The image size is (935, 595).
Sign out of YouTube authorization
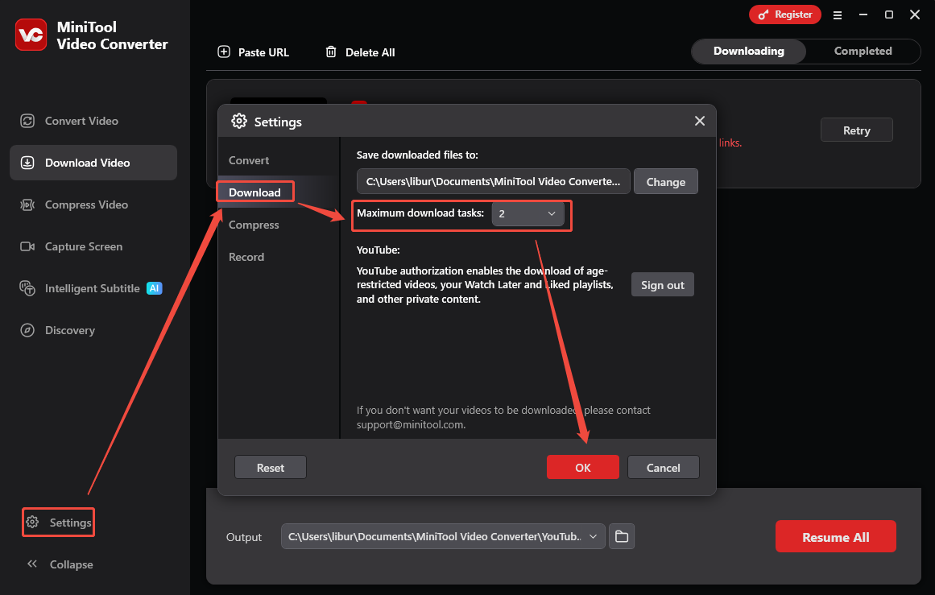click(662, 284)
